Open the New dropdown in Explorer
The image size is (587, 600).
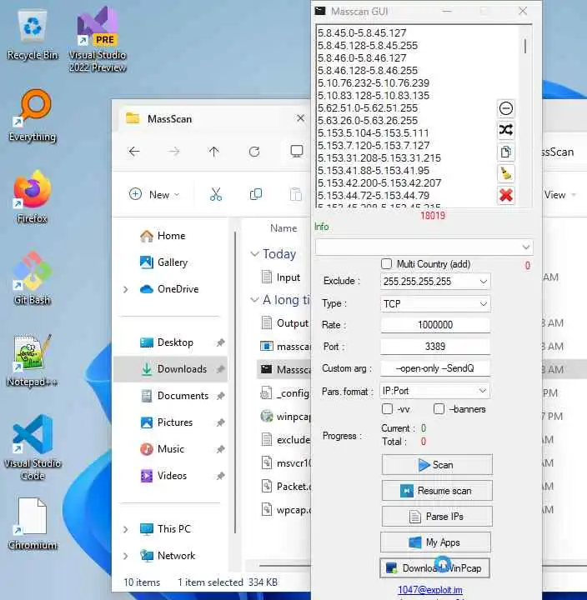pyautogui.click(x=155, y=194)
